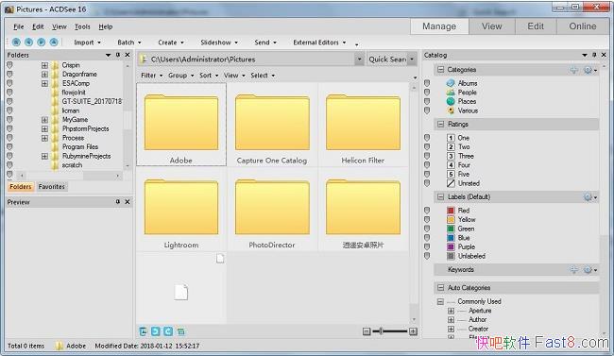Select the Purple label color swatch

[x=451, y=246]
